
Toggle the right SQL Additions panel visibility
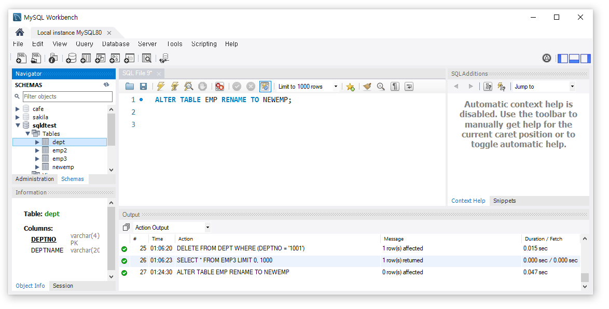(x=586, y=59)
